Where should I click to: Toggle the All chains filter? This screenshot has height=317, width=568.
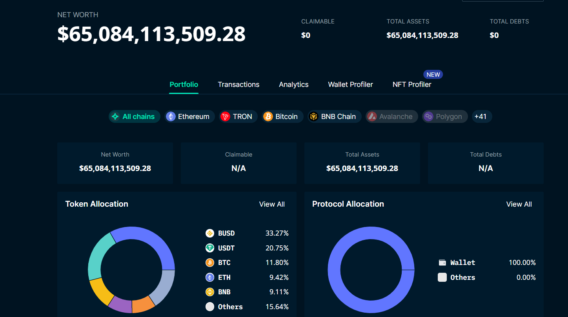click(135, 117)
